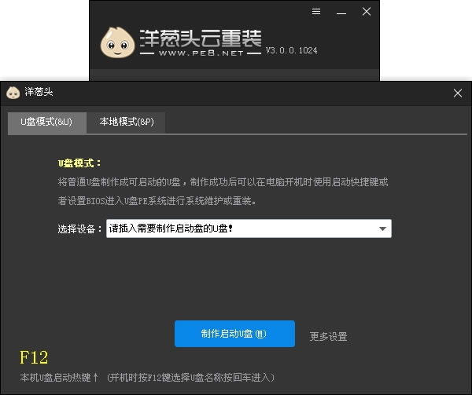Open the 更多设置 link
472x395 pixels.
[328, 337]
